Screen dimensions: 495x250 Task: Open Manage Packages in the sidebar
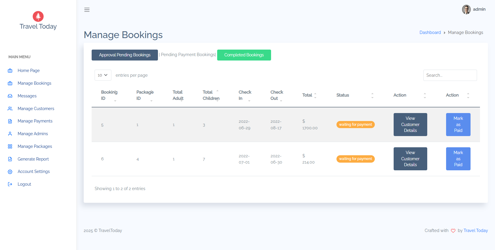click(x=35, y=146)
